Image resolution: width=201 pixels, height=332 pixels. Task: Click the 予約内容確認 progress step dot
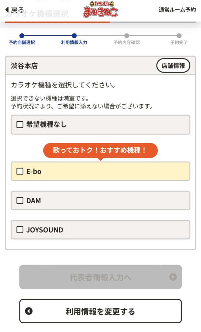[x=127, y=36]
